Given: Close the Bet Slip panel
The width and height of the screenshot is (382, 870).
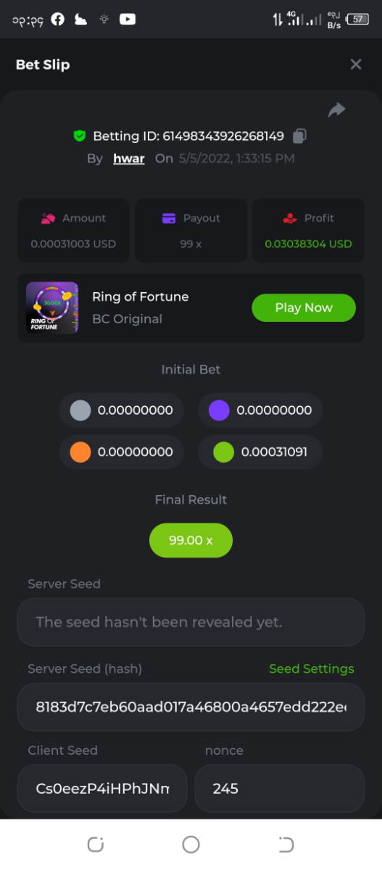Looking at the screenshot, I should 356,65.
